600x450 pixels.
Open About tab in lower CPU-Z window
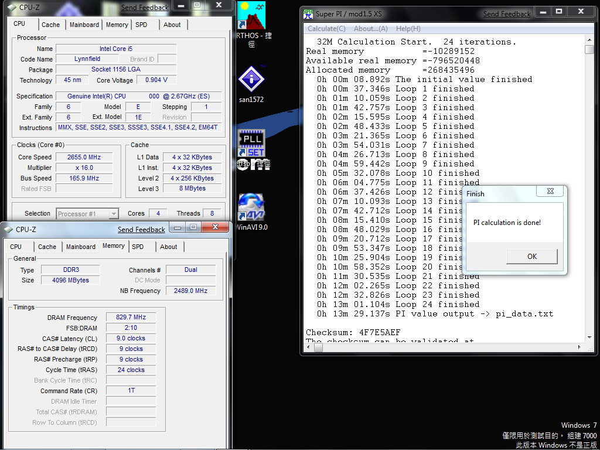[168, 247]
